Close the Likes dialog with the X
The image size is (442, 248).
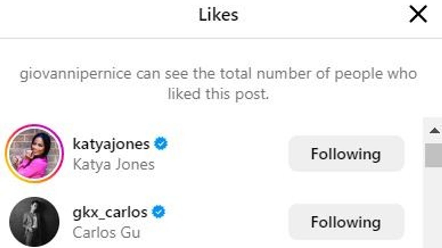[419, 14]
